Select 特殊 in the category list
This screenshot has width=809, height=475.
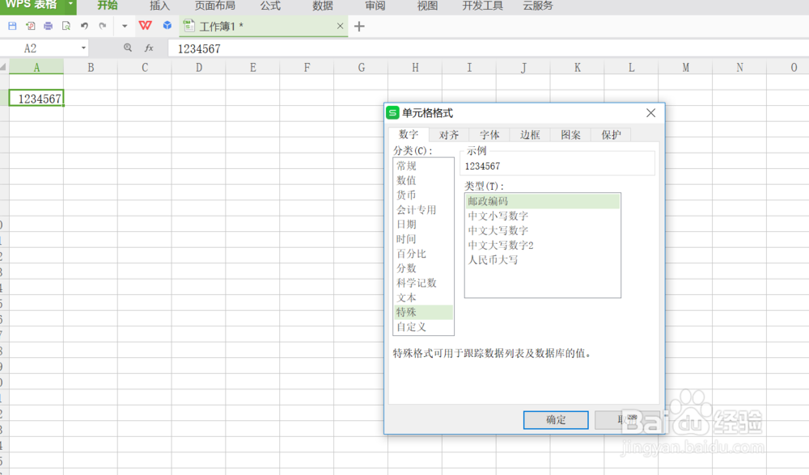tap(423, 312)
